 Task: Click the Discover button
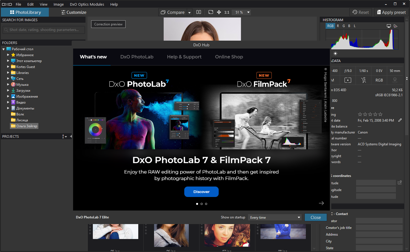[201, 192]
